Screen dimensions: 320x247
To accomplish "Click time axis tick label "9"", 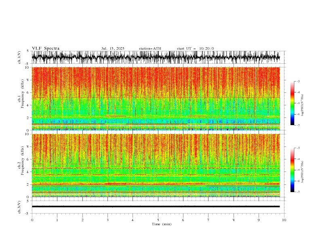I will 259,220.
